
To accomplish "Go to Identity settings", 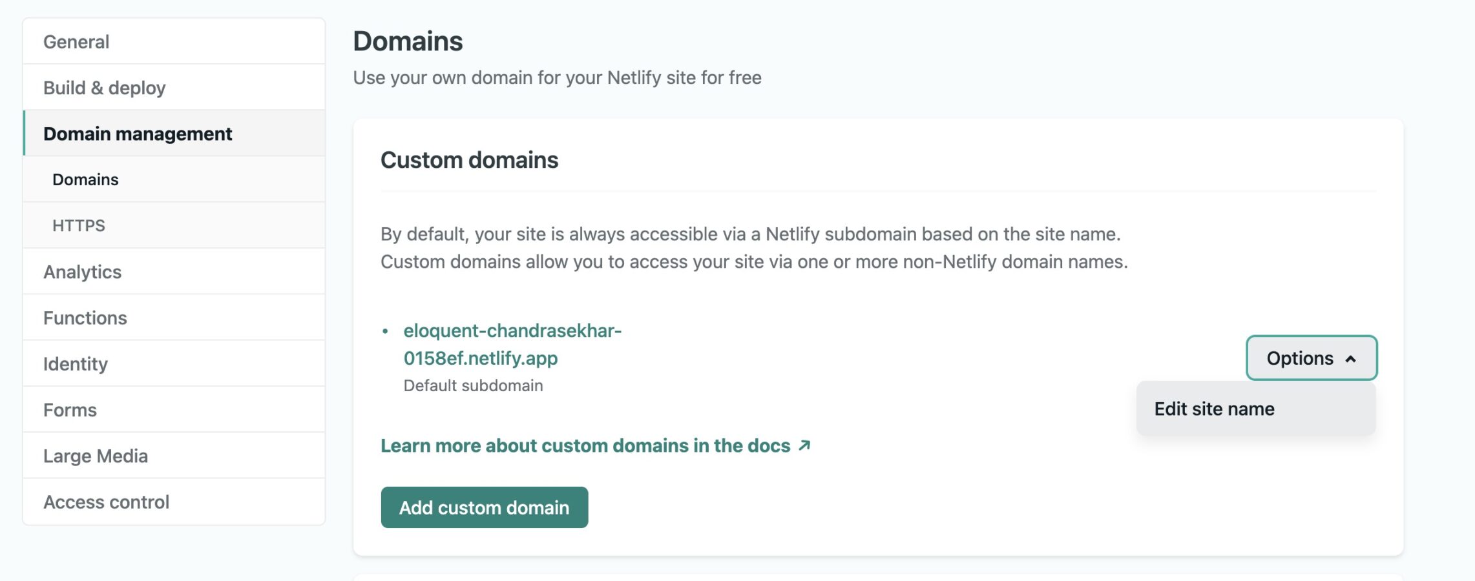I will pos(75,364).
